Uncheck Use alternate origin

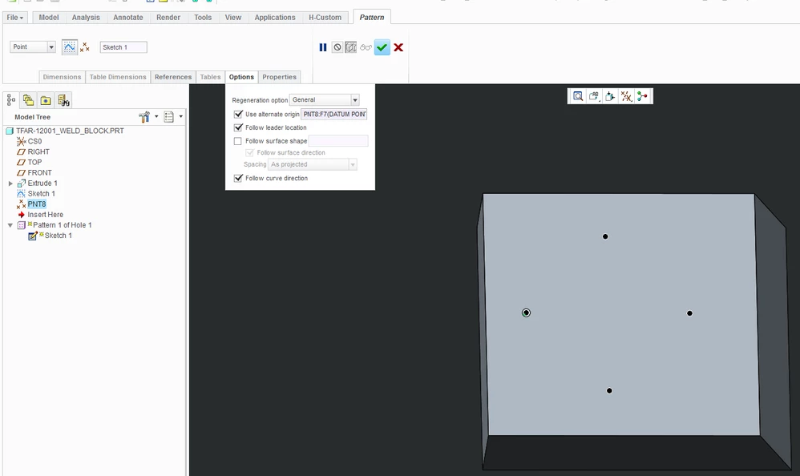[238, 115]
